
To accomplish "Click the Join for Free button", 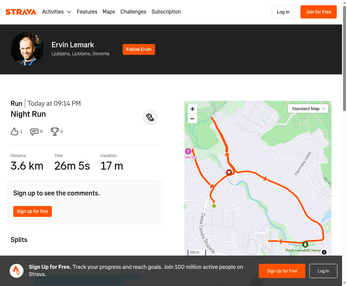I will 319,12.
